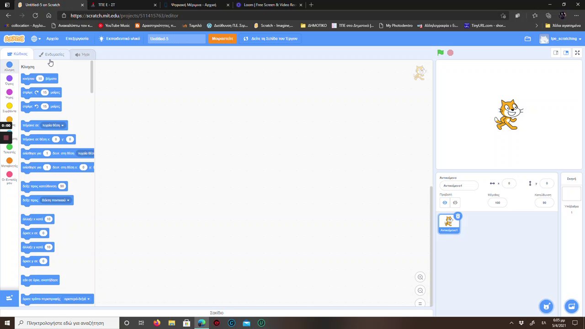Click the add extension button at bottom-left
Viewport: 585px width, 329px height.
click(9, 298)
